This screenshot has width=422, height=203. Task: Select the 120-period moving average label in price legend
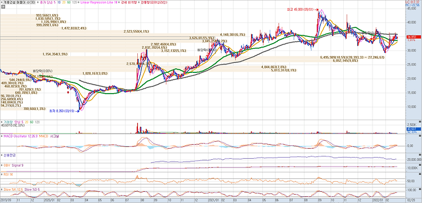click(74, 2)
